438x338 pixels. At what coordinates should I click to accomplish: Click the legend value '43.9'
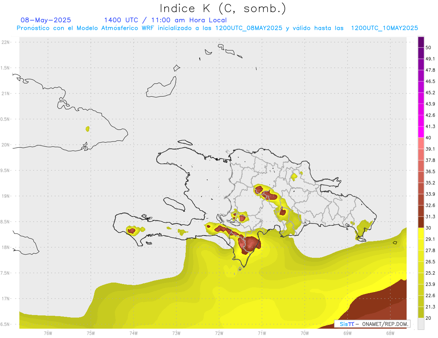(430, 104)
